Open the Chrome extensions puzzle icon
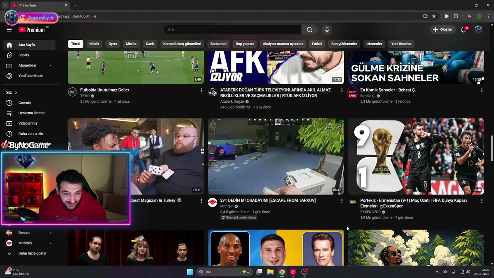The height and width of the screenshot is (278, 494). 456,16
